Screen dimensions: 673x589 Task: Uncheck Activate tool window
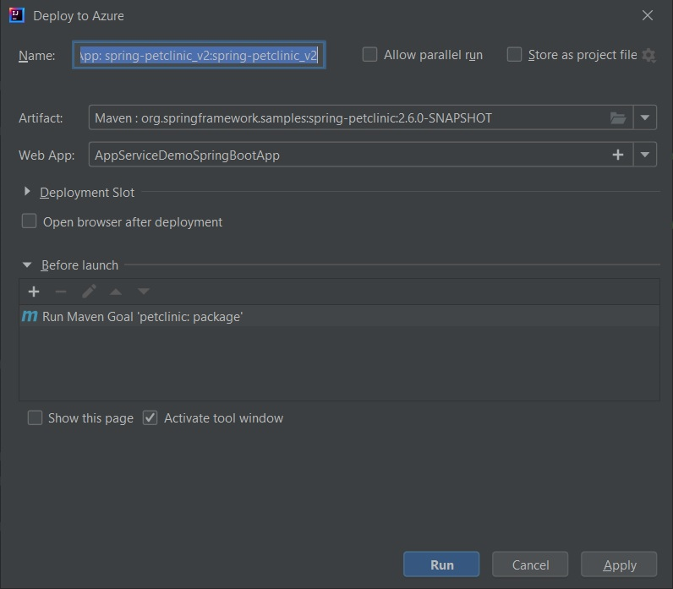coord(150,417)
